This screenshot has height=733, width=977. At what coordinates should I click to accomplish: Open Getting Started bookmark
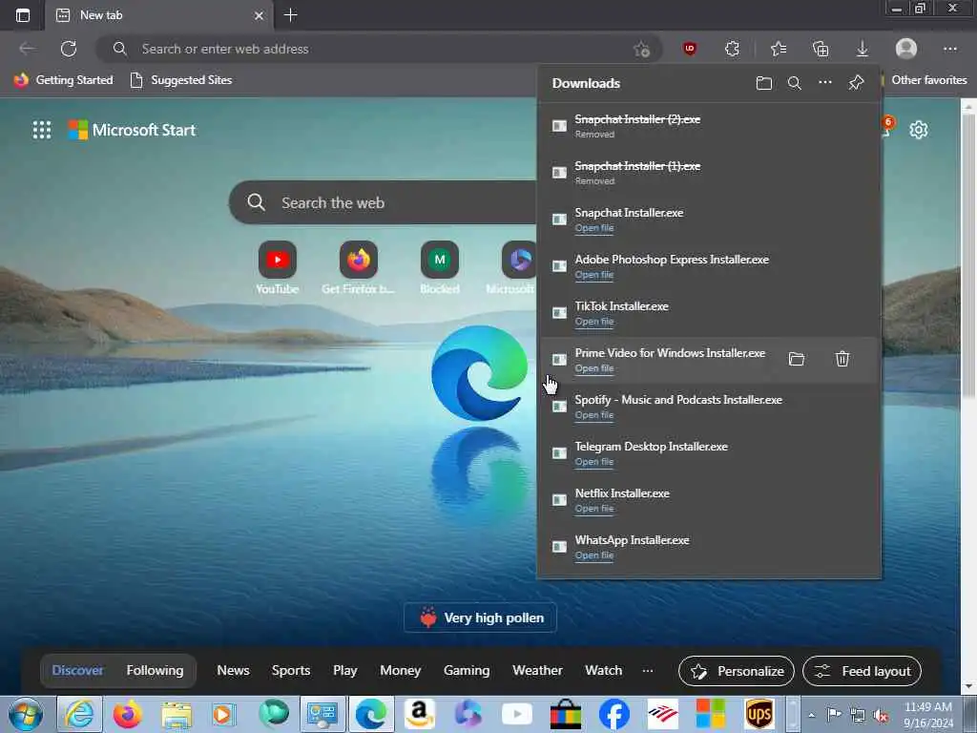63,80
